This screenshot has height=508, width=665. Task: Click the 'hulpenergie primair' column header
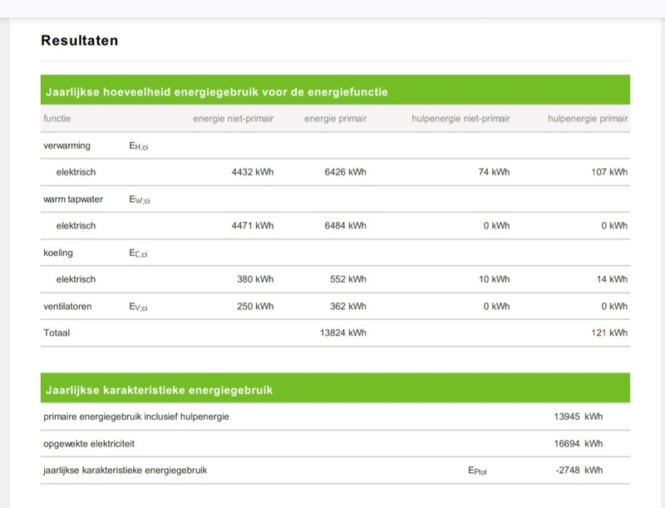pyautogui.click(x=588, y=119)
